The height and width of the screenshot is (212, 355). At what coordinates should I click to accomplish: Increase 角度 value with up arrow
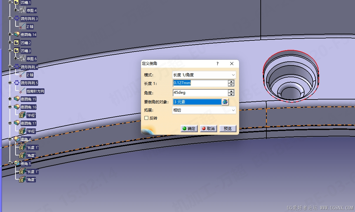(x=231, y=91)
